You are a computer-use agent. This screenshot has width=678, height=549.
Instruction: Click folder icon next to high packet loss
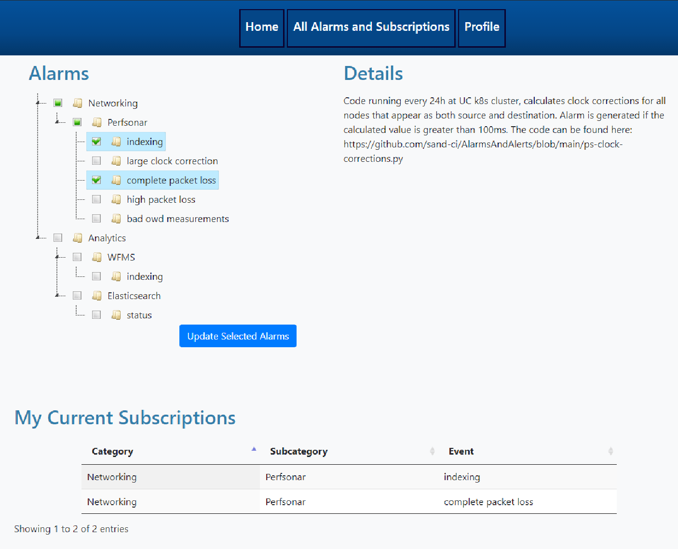[x=116, y=199]
